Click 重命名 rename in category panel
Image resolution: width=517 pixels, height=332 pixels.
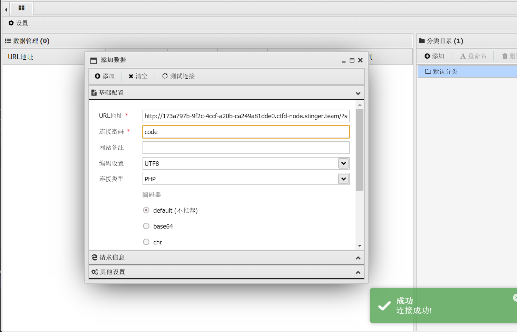click(x=473, y=56)
